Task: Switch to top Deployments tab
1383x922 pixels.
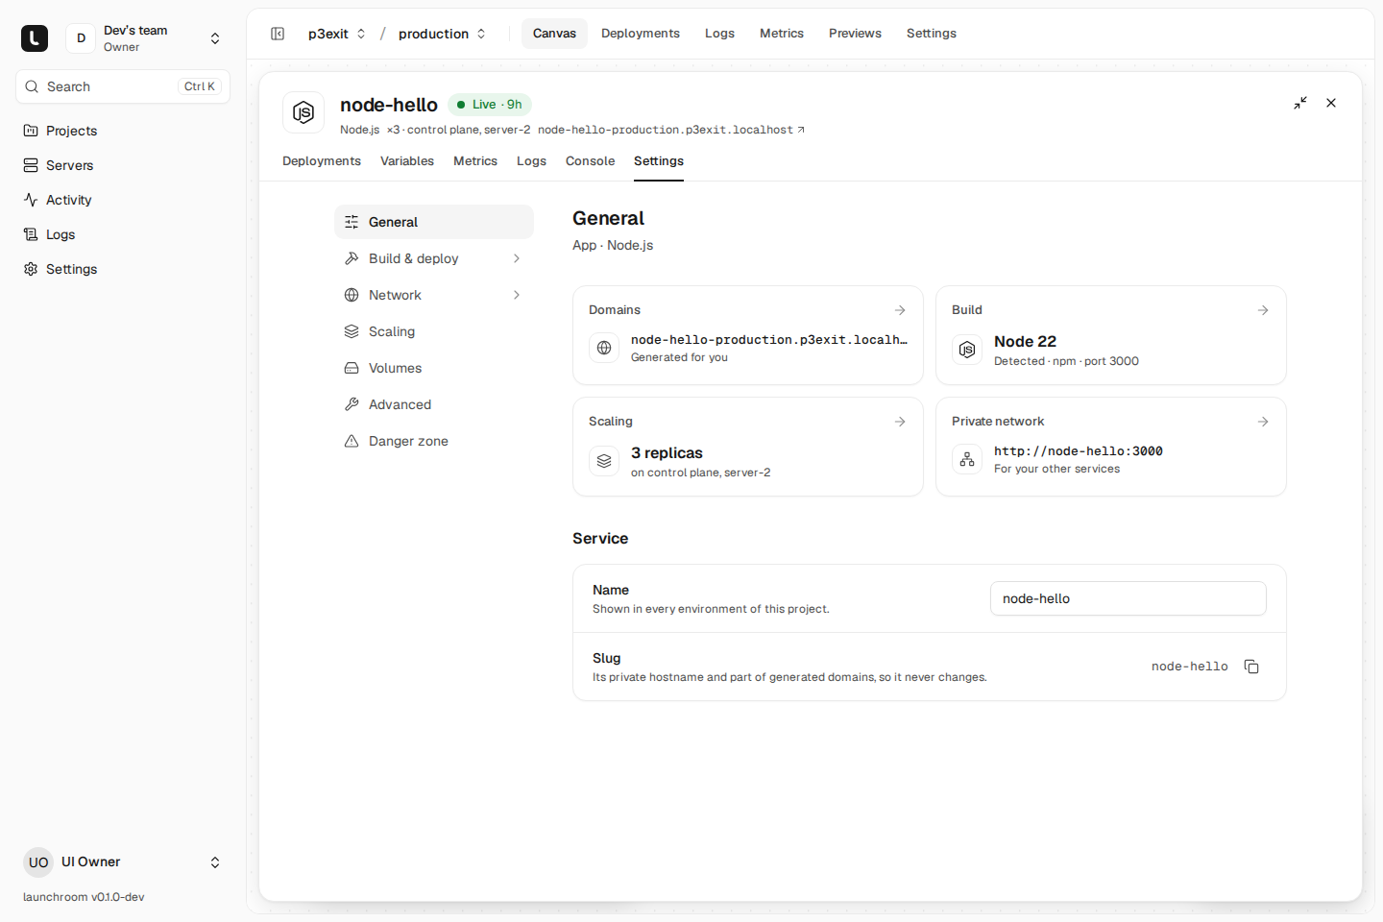Action: 641,34
